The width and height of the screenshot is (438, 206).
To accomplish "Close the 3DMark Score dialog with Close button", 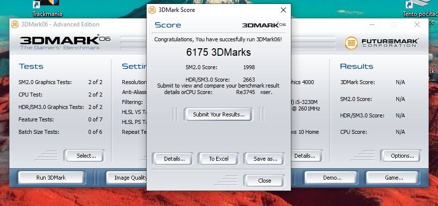I will coord(264,181).
